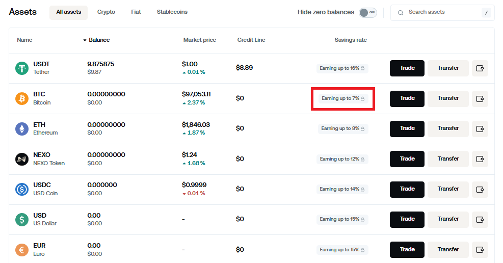Open the wallet icon in EUR row

pos(480,250)
